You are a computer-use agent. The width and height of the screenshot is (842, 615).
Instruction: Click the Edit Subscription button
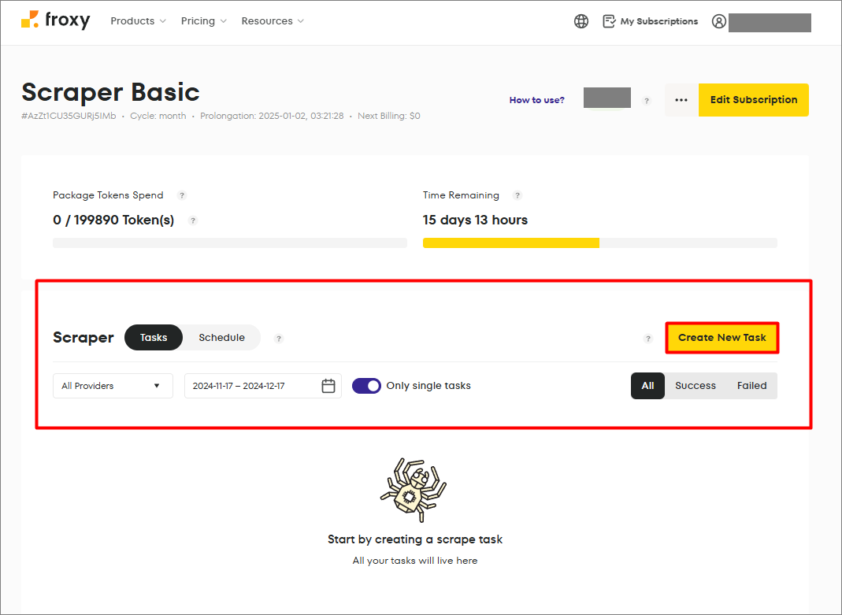coord(754,100)
